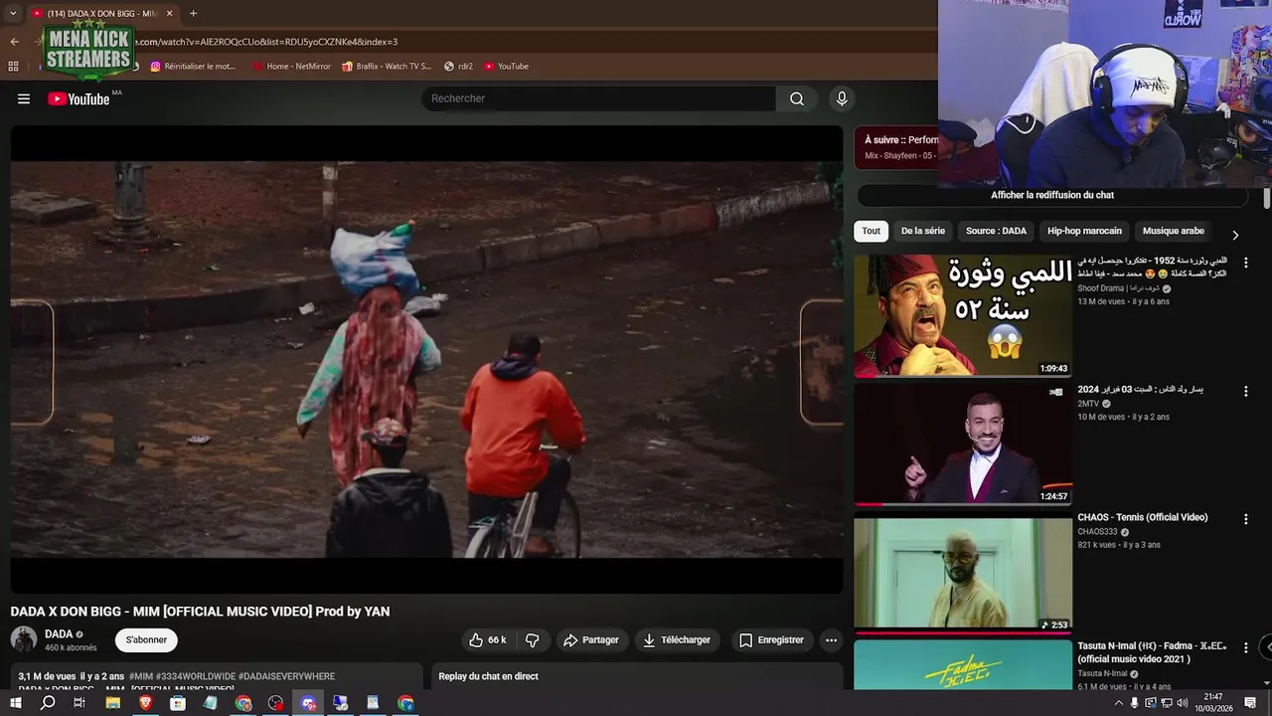This screenshot has height=716, width=1272.
Task: Click the video player to pause
Action: pos(426,359)
